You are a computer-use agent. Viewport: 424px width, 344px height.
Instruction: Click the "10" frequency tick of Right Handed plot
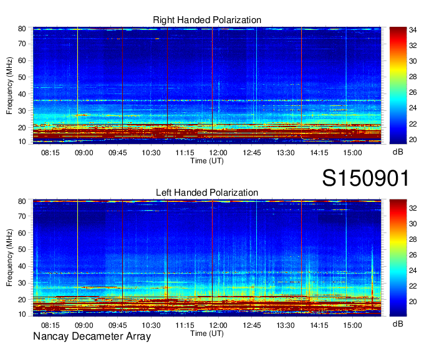[22, 141]
